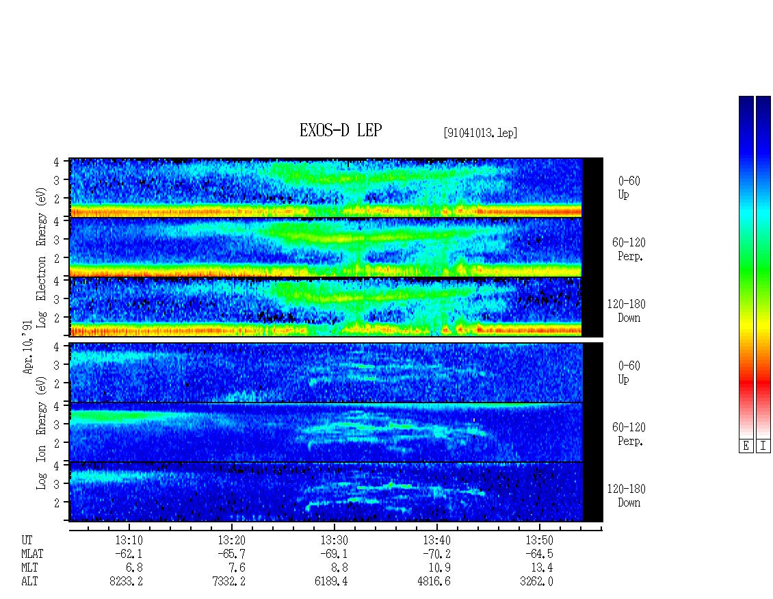Click the Log Ion Energy (eV) axis label
This screenshot has height=599, width=773.
[42, 433]
